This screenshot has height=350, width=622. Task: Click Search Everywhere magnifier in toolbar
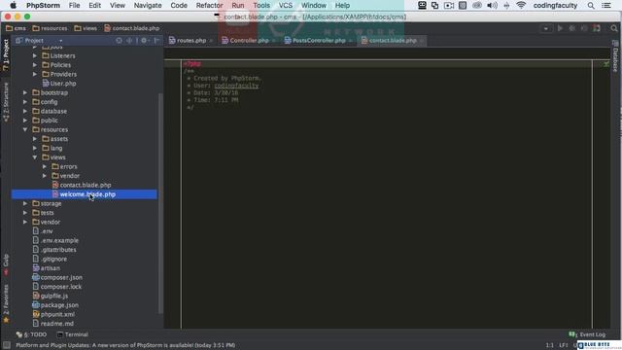(x=614, y=28)
